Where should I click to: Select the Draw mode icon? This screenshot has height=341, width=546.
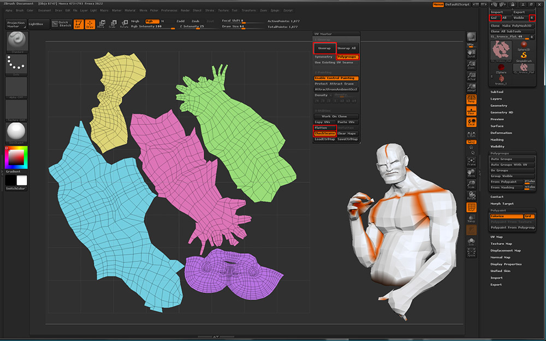(89, 24)
